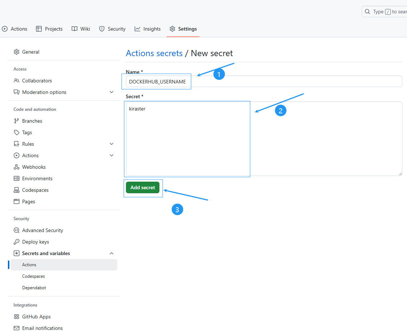
Task: Click the Secret textarea resize handle
Action: coord(400,174)
